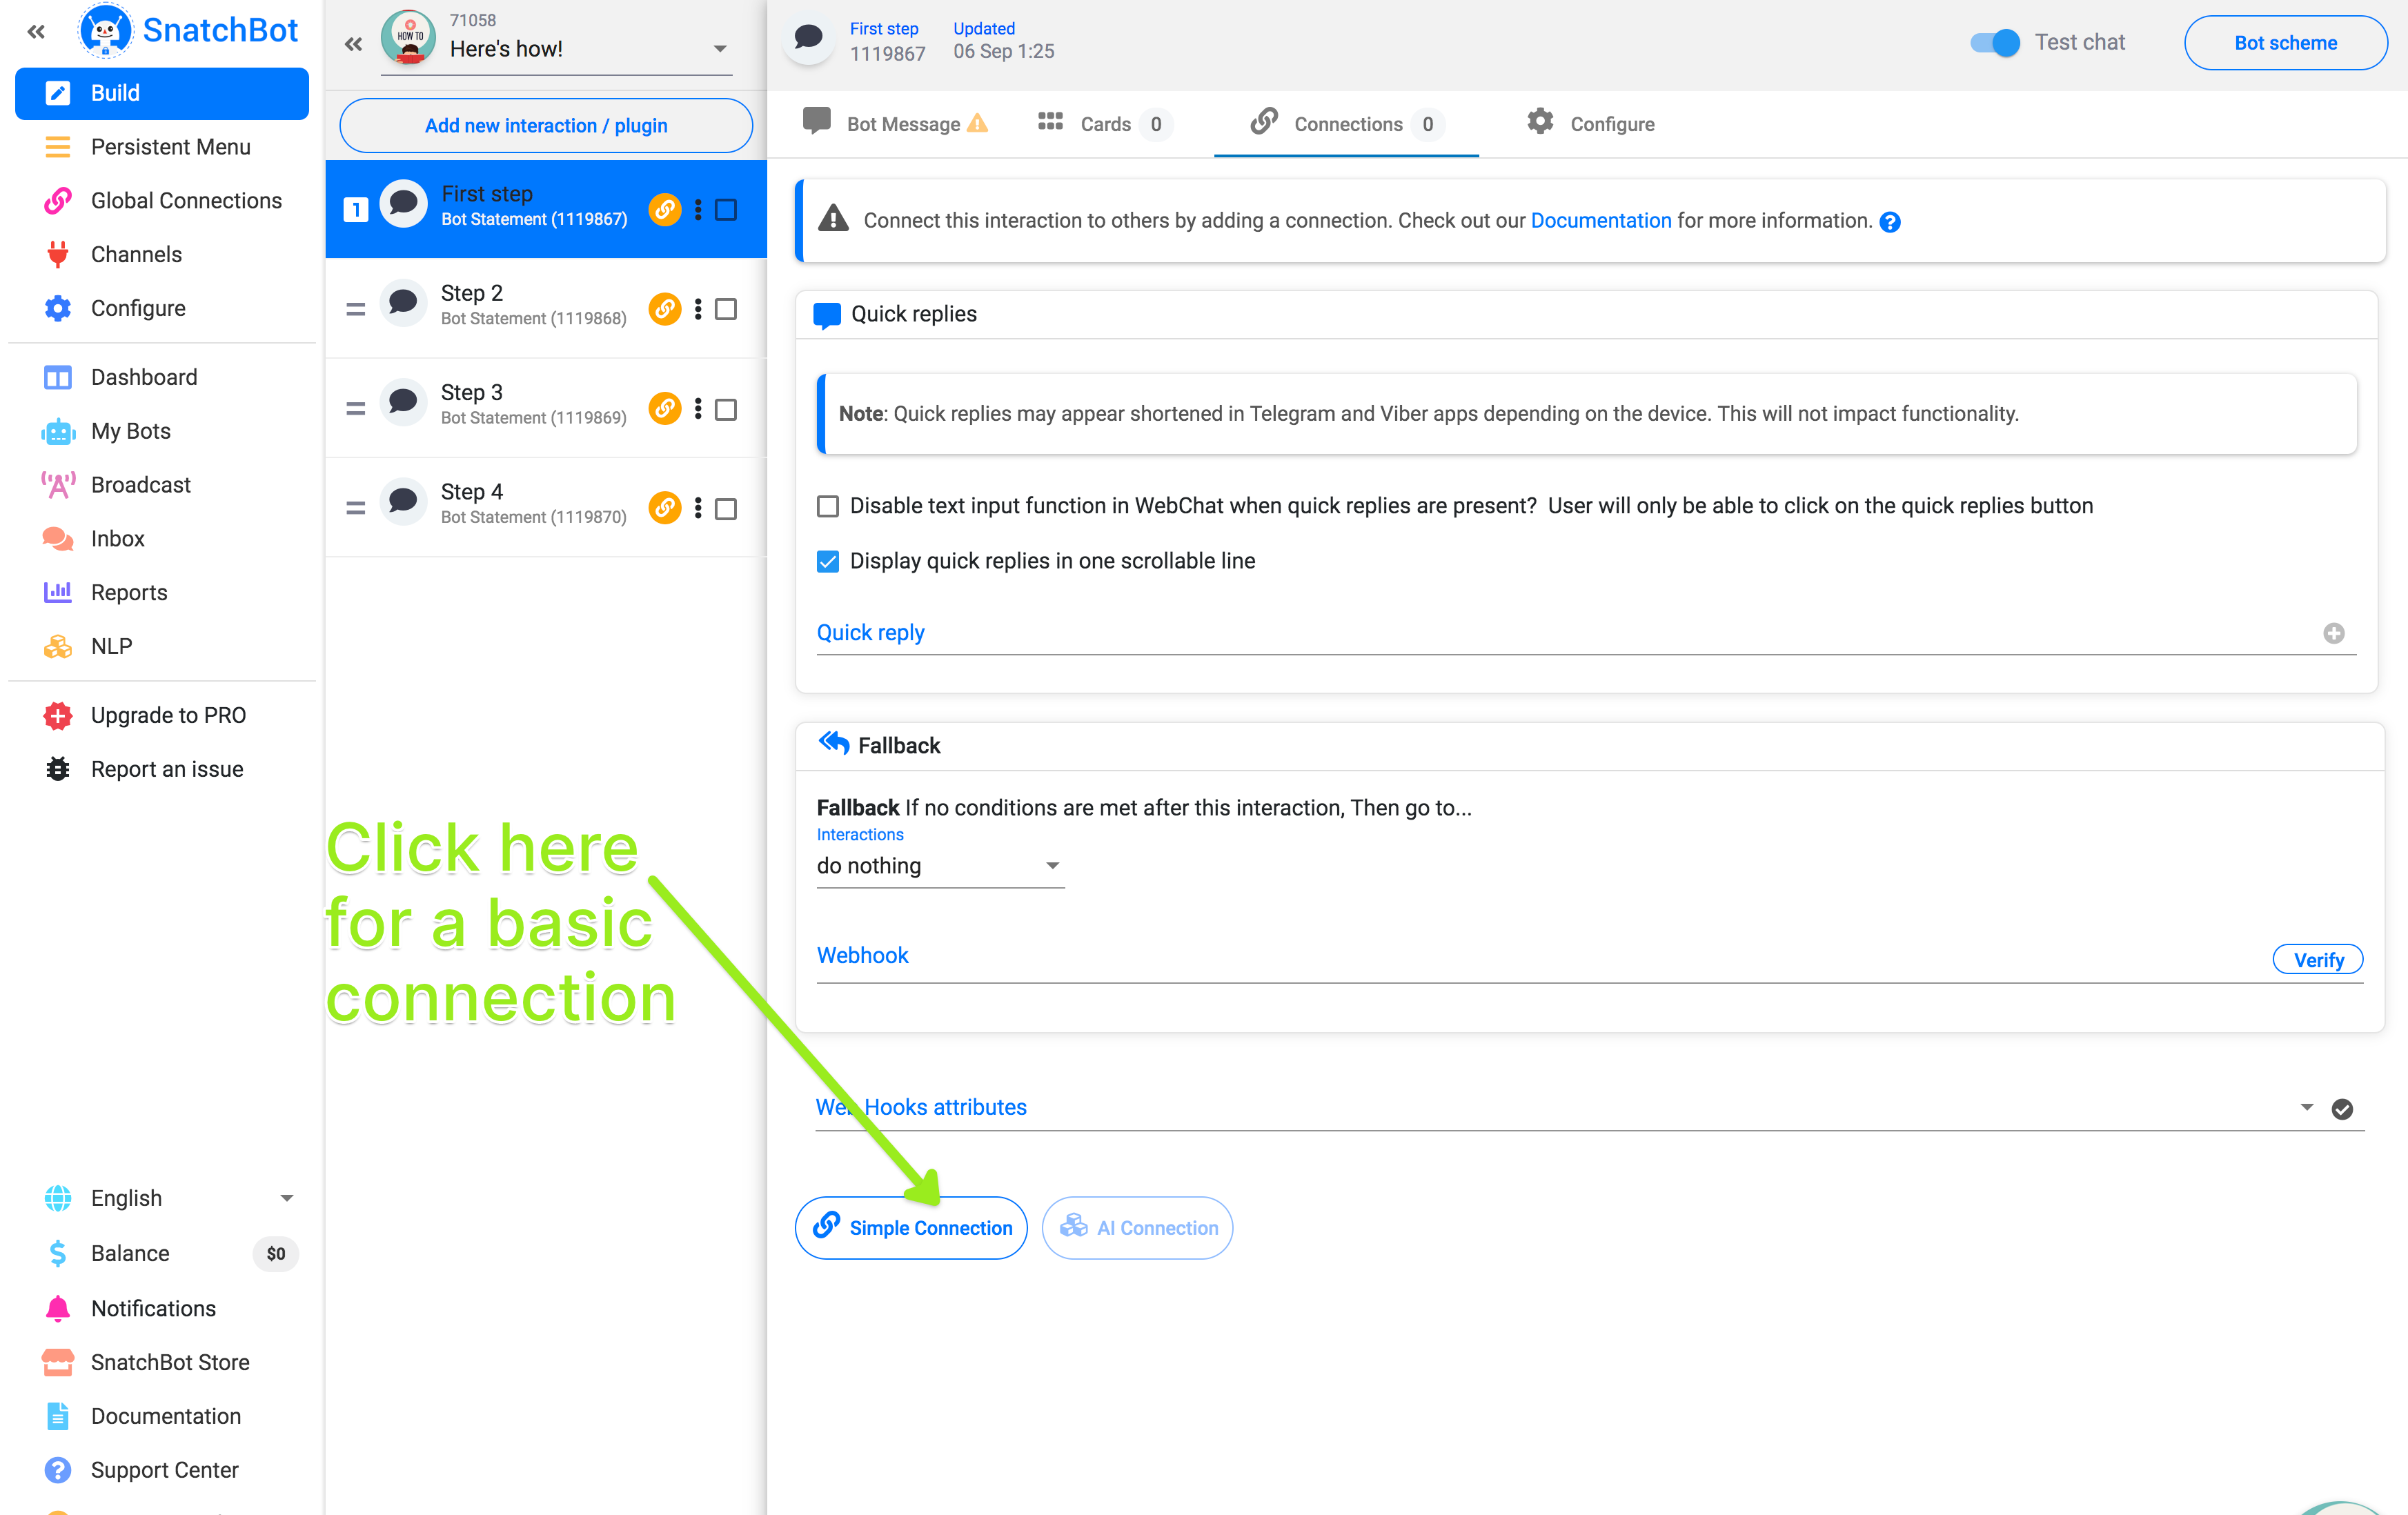Click the orange connection icon on Step 2
Viewport: 2408px width, 1515px height.
pos(664,309)
